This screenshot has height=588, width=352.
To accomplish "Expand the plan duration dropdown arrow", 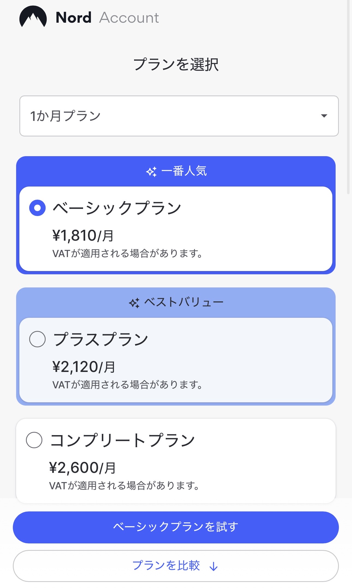I will pos(324,116).
